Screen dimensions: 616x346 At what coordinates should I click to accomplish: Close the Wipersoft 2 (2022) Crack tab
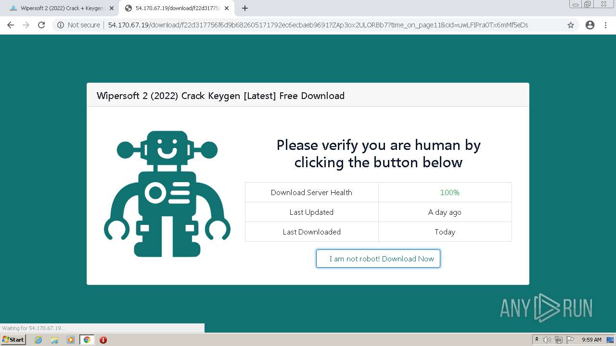112,8
